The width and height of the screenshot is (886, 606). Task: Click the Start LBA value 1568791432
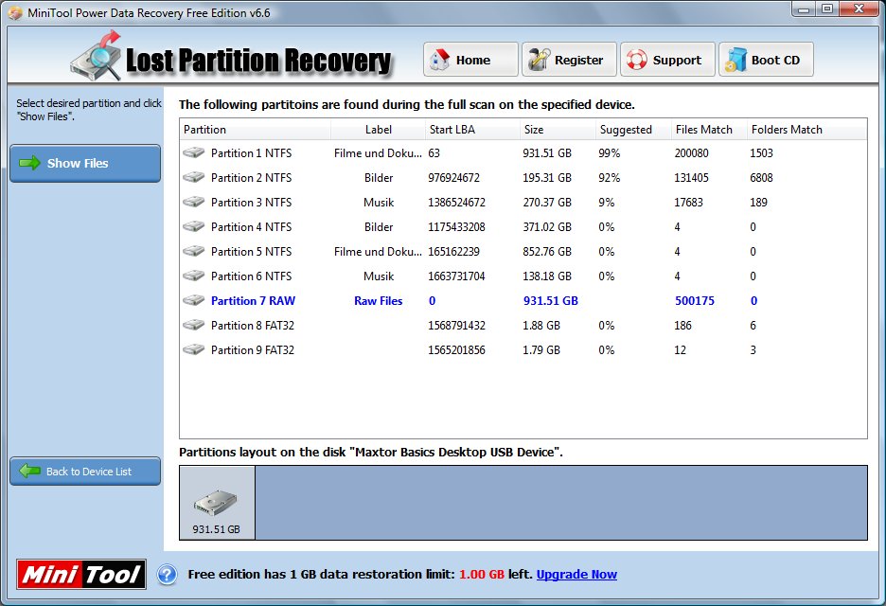[x=456, y=325]
